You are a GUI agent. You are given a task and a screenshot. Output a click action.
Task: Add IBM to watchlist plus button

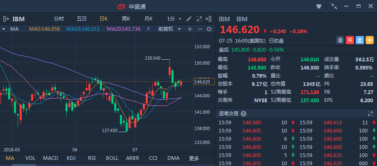[x=370, y=40]
